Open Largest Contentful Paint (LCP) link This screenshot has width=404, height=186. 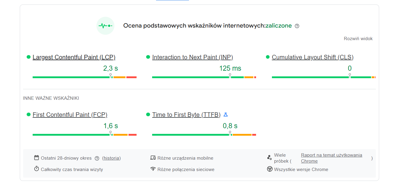pyautogui.click(x=74, y=57)
